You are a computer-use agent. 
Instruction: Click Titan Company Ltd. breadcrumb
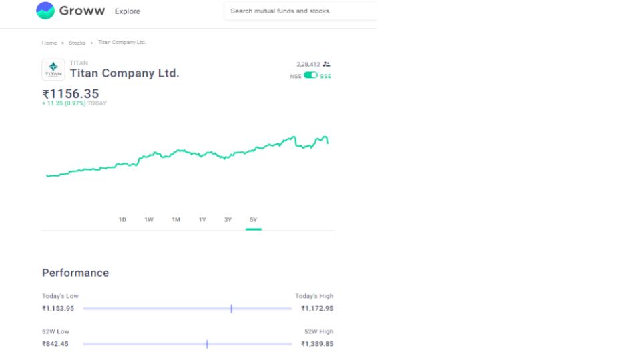(122, 43)
